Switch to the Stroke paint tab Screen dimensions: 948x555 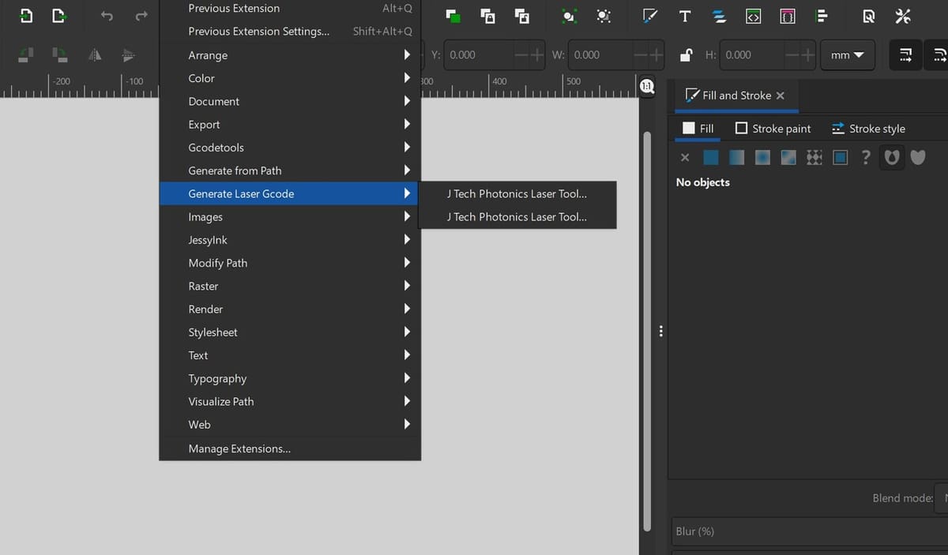773,129
